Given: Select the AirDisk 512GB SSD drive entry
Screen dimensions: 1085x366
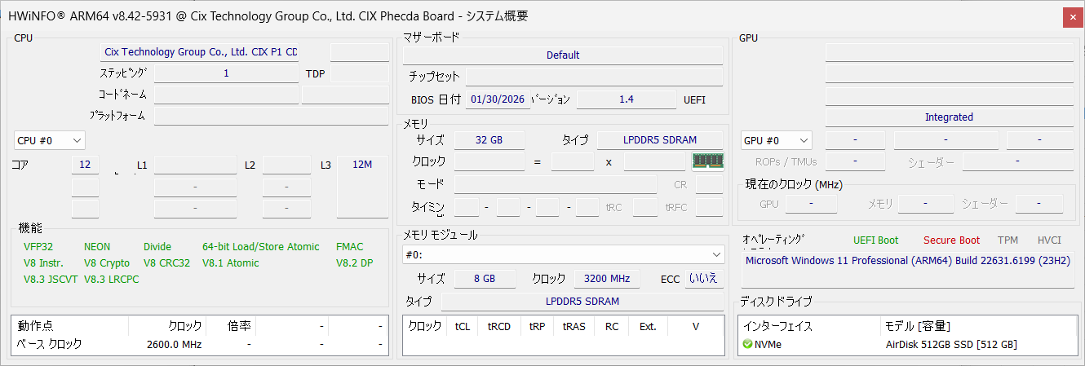Looking at the screenshot, I should point(951,345).
